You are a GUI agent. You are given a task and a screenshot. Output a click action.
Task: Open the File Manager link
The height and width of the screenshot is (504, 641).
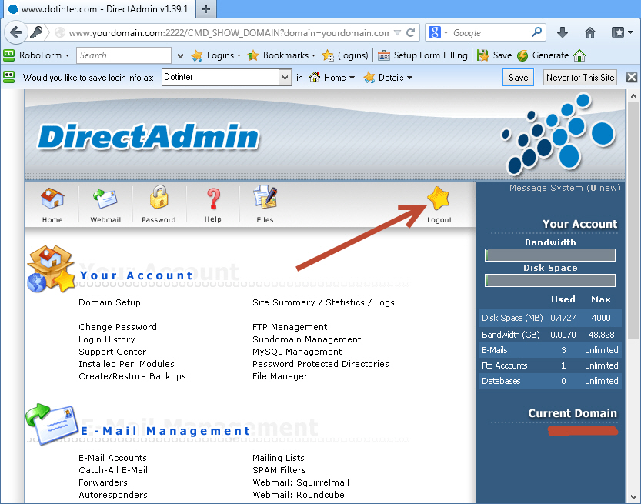click(x=280, y=376)
